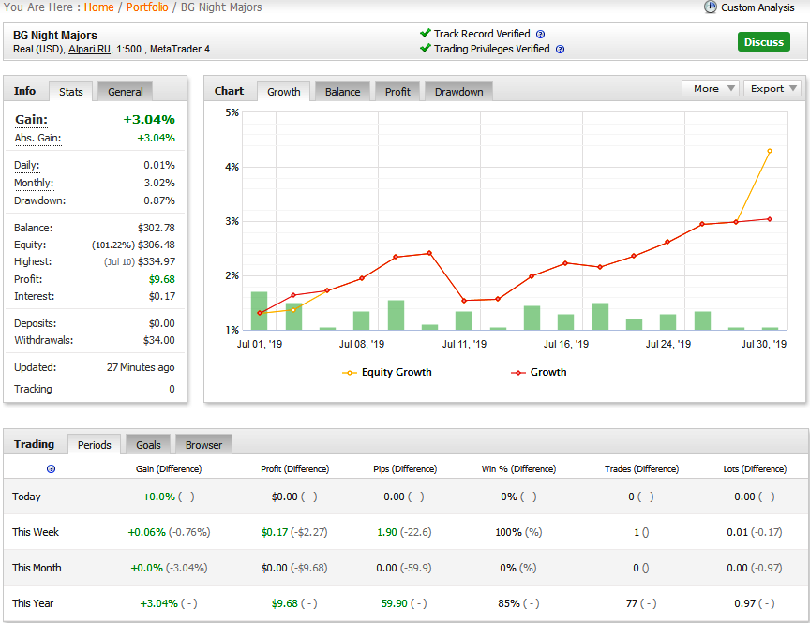Click the Daily label
Screen dimensions: 810x623
27,165
